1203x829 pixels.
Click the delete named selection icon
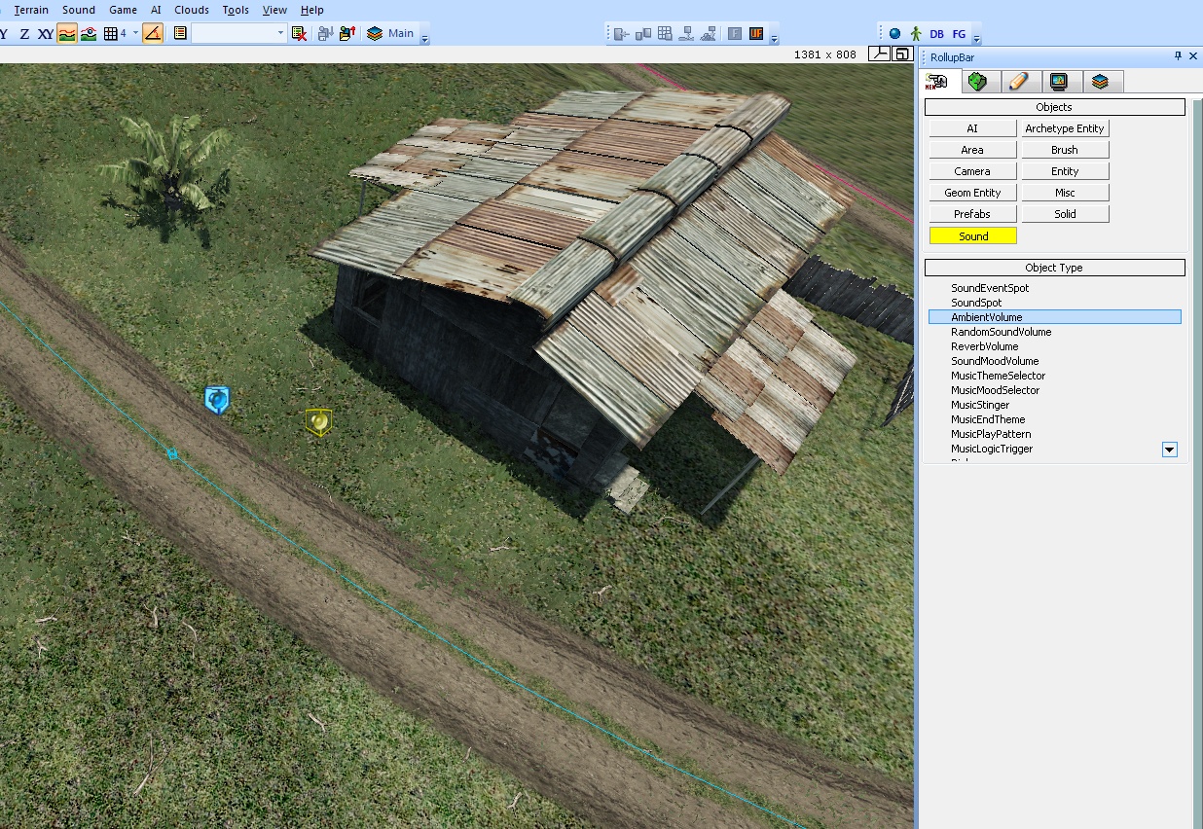pyautogui.click(x=300, y=33)
